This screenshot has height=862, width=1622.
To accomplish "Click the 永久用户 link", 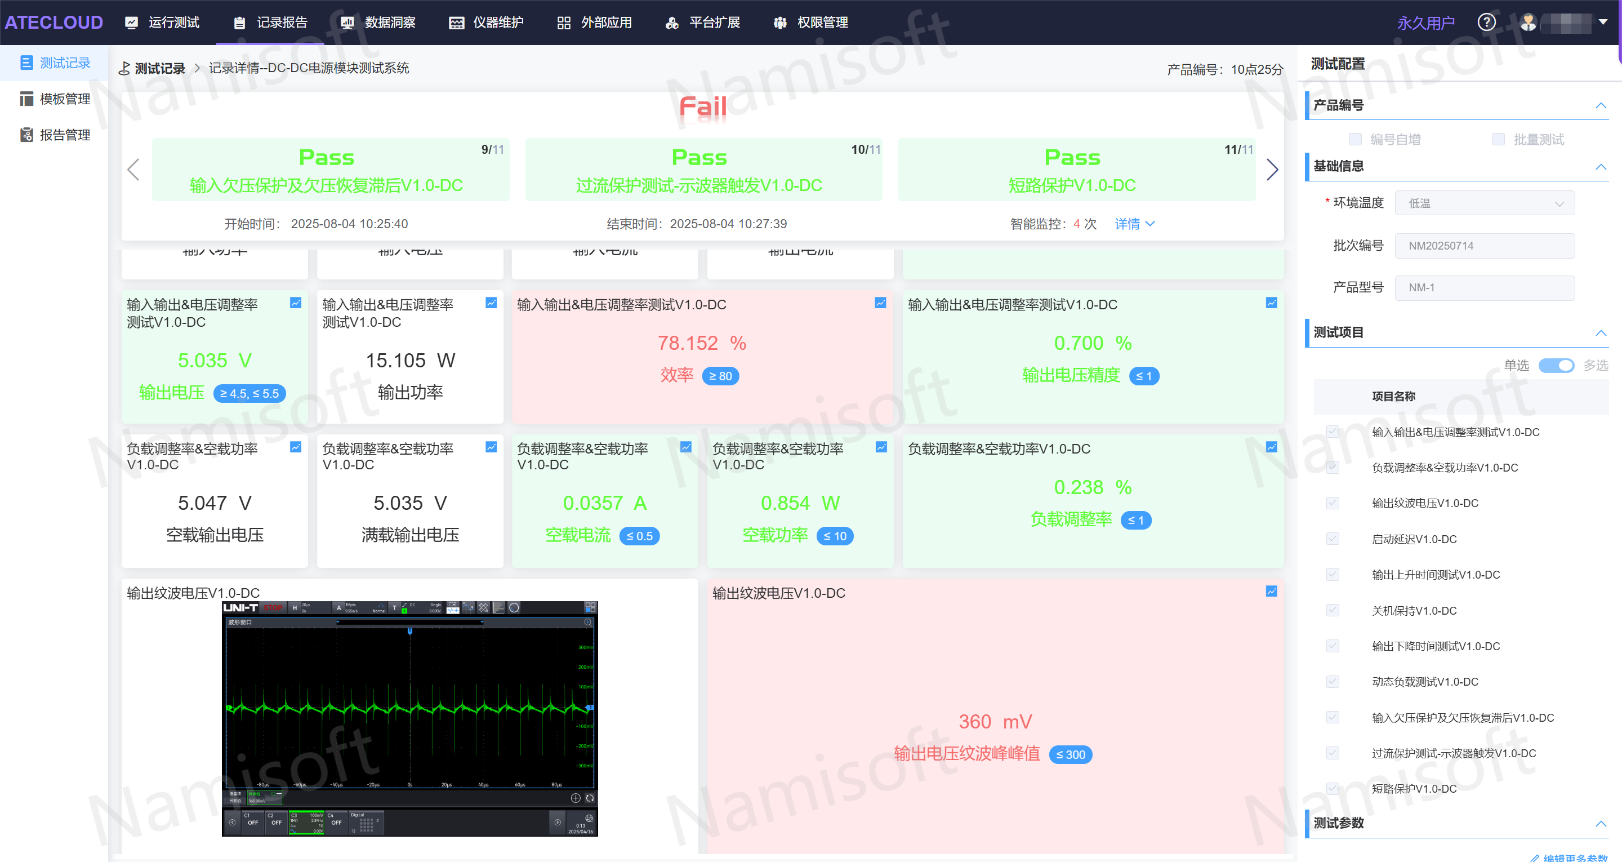I will 1425,23.
